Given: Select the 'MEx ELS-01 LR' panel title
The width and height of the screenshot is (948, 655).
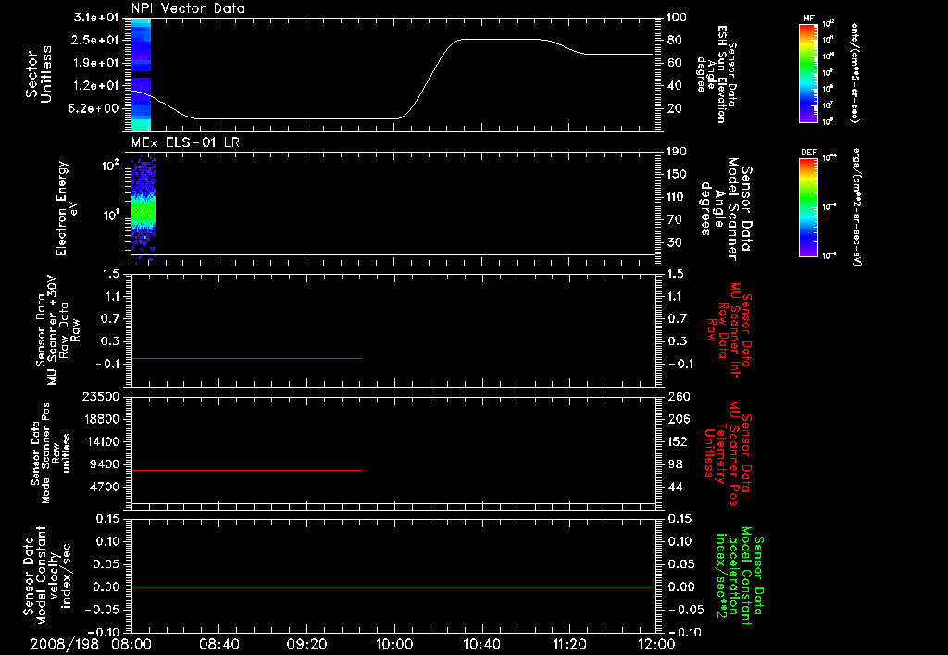Looking at the screenshot, I should pyautogui.click(x=185, y=142).
